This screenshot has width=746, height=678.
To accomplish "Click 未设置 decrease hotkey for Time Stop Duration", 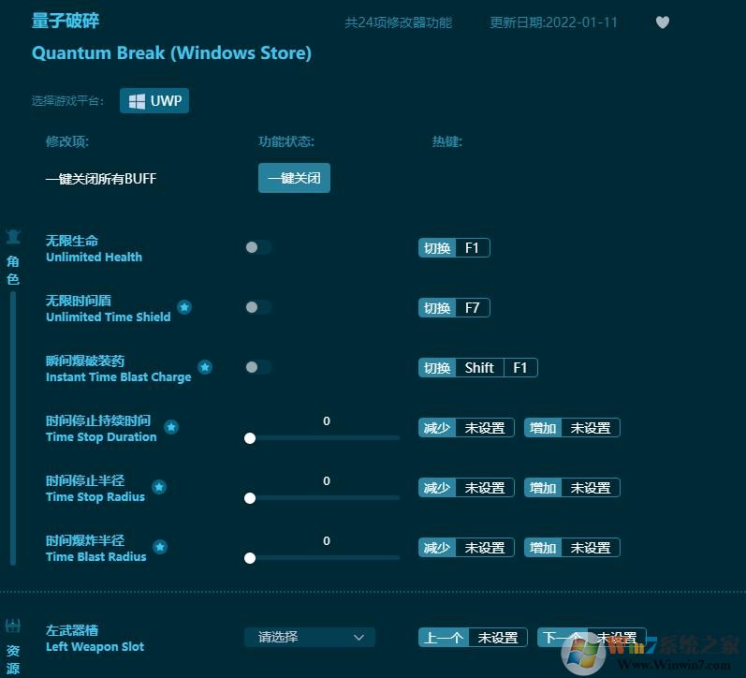I will click(x=485, y=428).
